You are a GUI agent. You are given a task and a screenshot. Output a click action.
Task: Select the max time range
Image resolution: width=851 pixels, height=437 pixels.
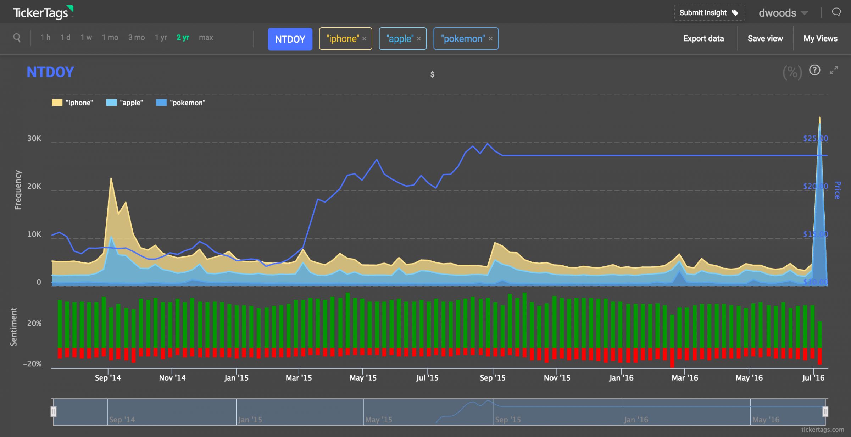(206, 38)
